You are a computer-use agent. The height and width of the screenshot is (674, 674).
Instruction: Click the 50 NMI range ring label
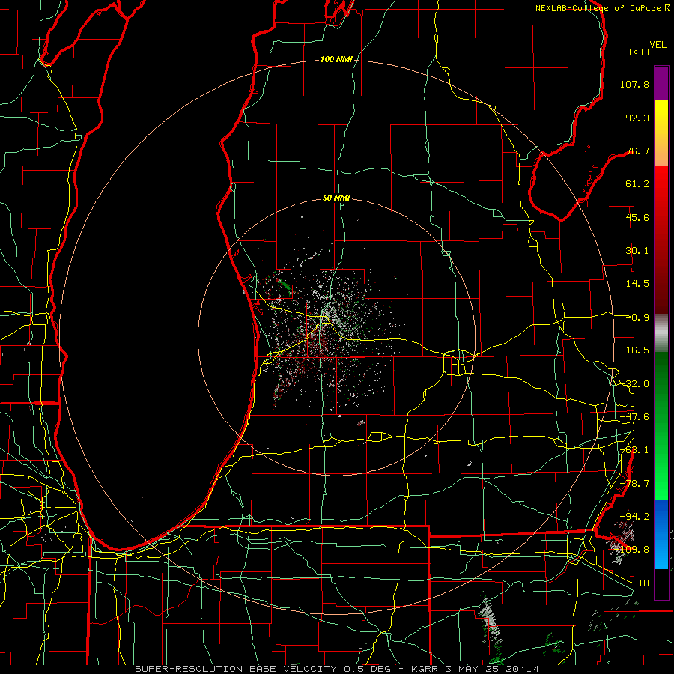[336, 198]
